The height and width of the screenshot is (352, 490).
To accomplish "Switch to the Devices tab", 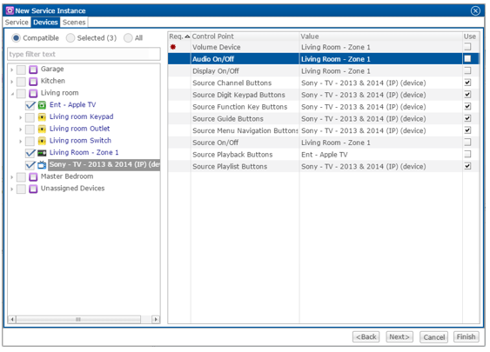I will click(45, 22).
